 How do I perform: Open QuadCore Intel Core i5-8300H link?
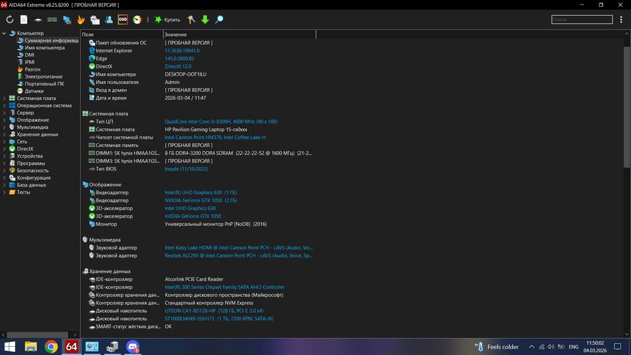(221, 122)
